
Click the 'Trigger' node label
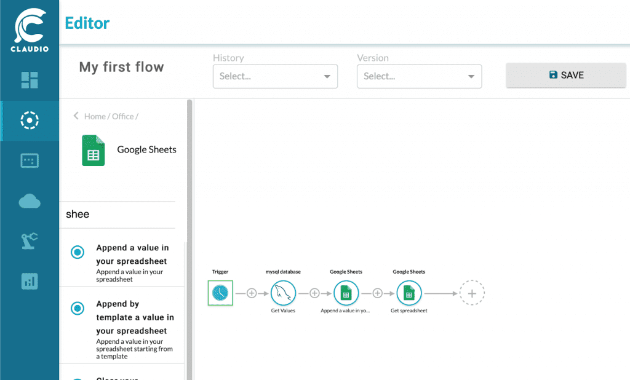pos(220,272)
